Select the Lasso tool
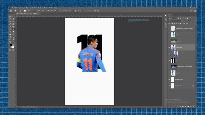The height and width of the screenshot is (115, 205). pyautogui.click(x=10, y=19)
